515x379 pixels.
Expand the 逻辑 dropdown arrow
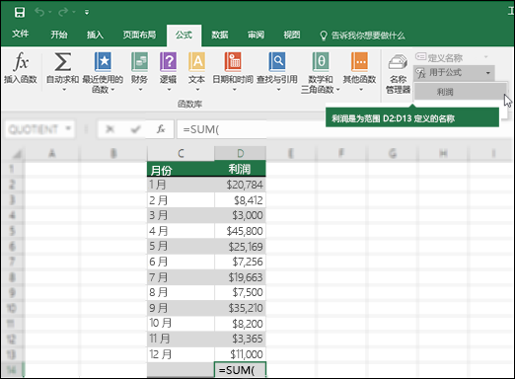[169, 89]
